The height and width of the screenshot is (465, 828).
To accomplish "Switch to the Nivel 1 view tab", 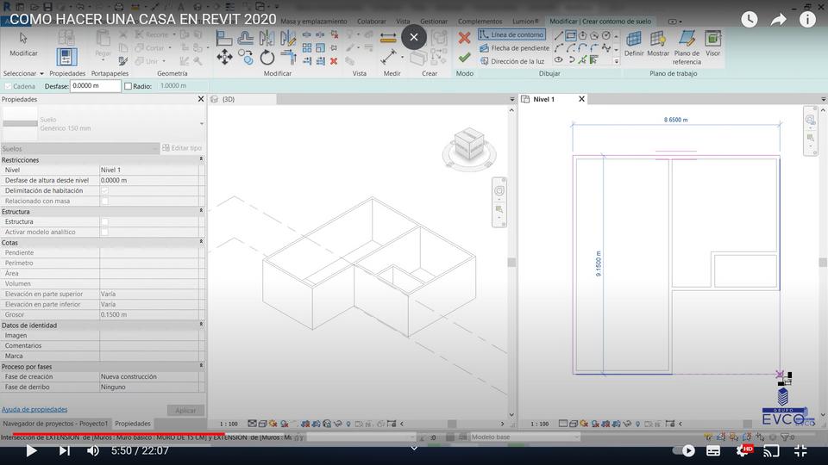I will click(x=544, y=99).
